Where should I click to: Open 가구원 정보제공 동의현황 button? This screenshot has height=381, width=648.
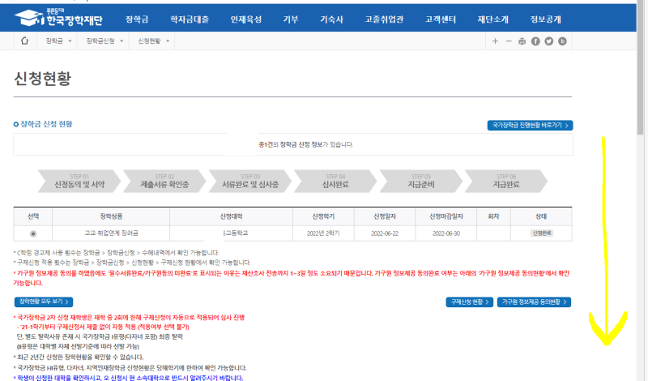[534, 302]
